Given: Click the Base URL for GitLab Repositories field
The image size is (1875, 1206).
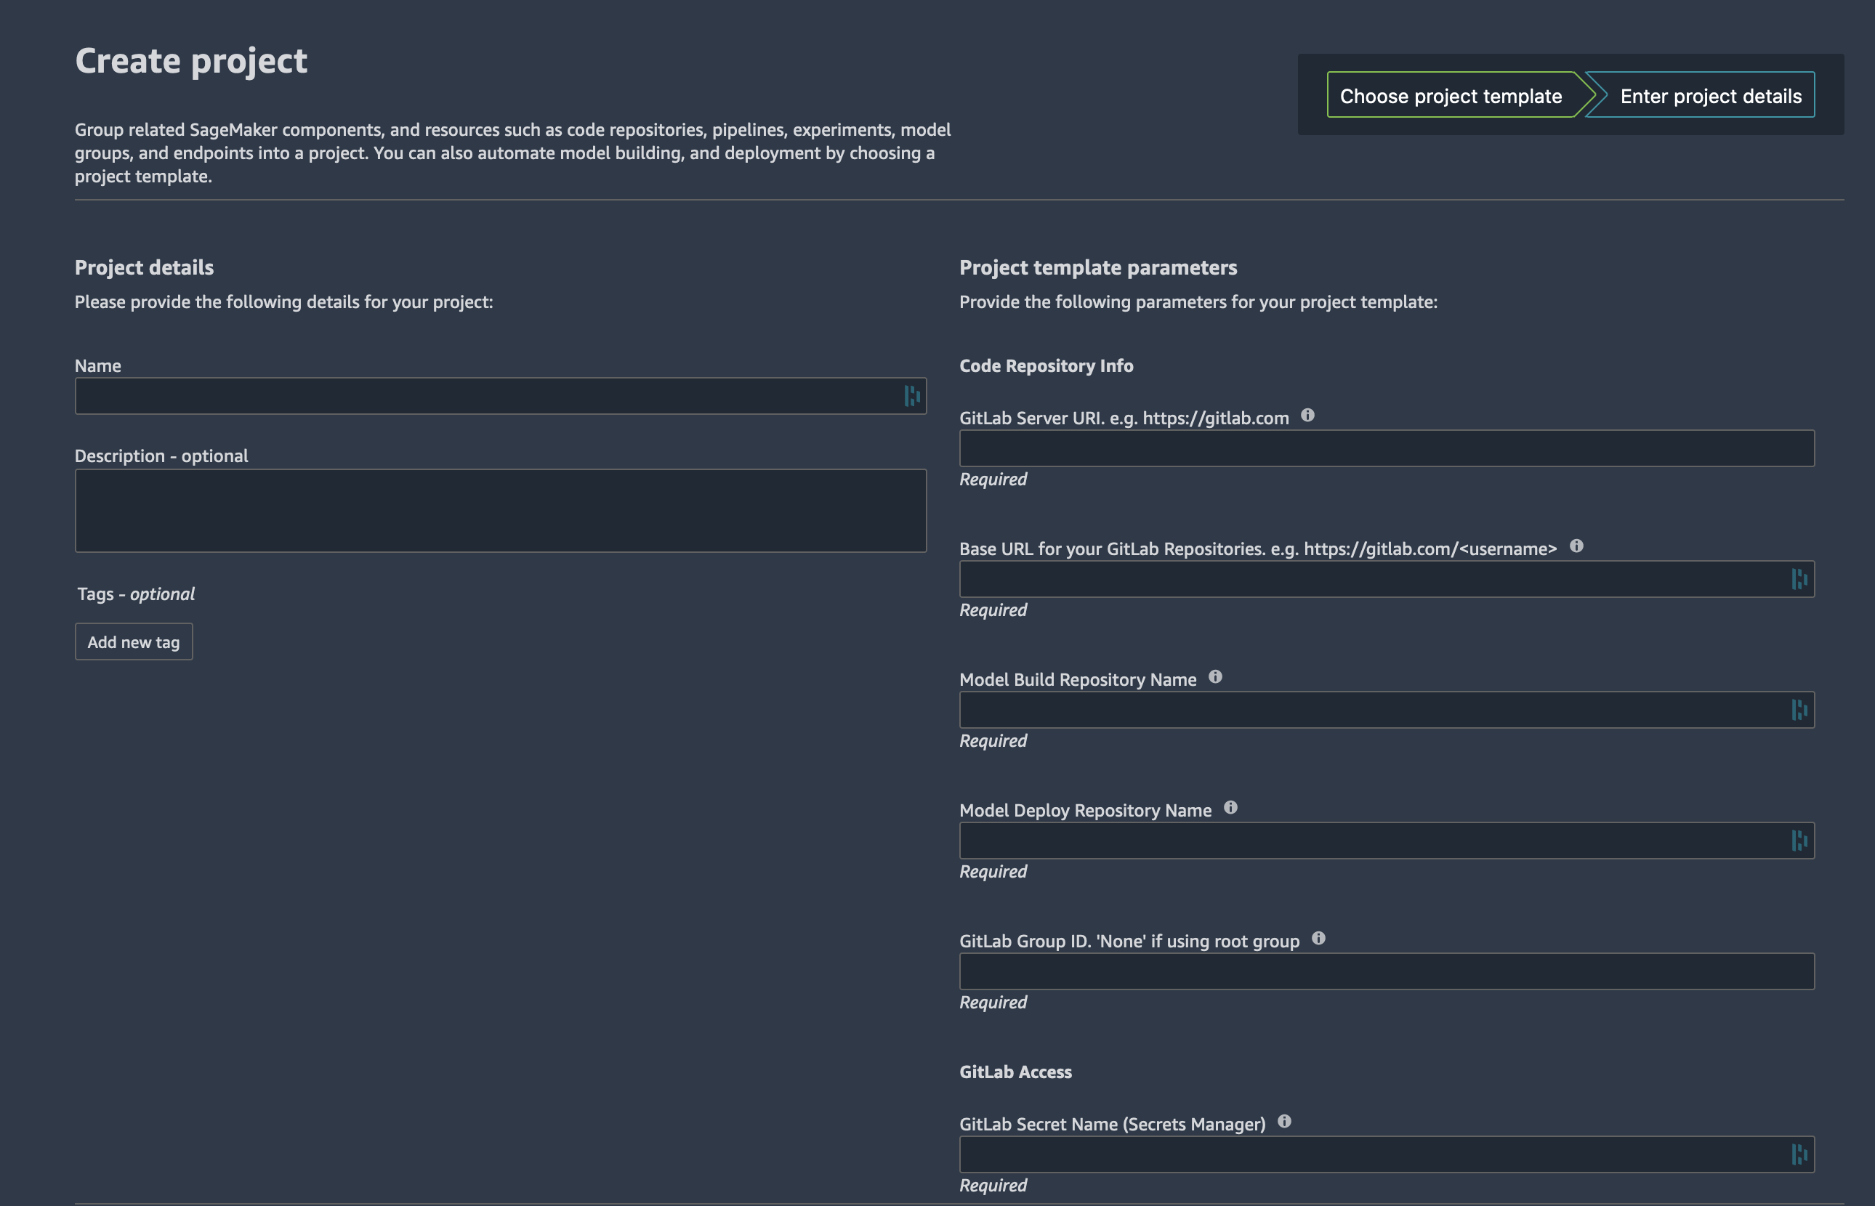Looking at the screenshot, I should click(1387, 580).
